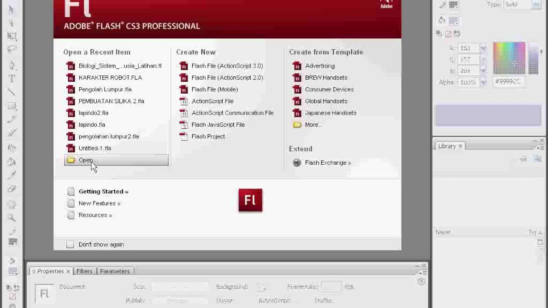Select the Brush tool

(x=12, y=133)
